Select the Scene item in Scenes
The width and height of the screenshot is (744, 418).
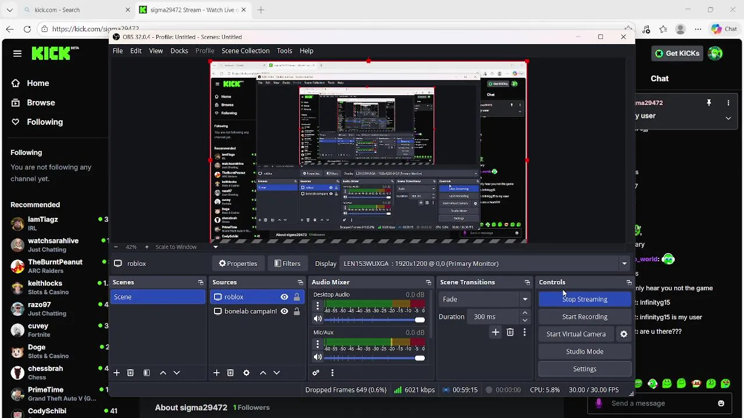coord(158,297)
